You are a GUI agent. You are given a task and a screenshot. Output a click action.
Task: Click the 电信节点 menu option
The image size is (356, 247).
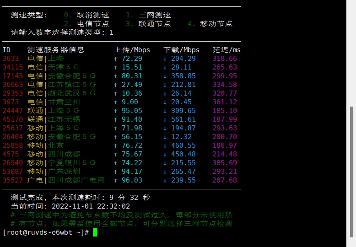[x=93, y=24]
